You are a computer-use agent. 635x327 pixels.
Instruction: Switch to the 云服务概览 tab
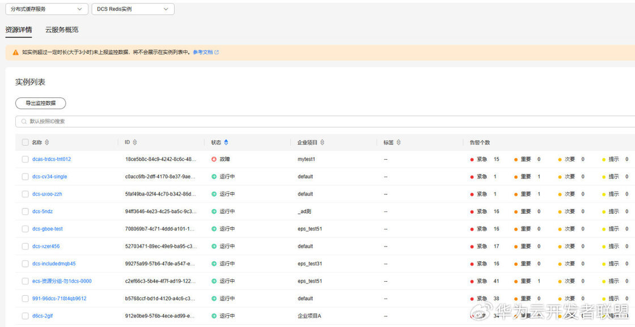click(62, 29)
